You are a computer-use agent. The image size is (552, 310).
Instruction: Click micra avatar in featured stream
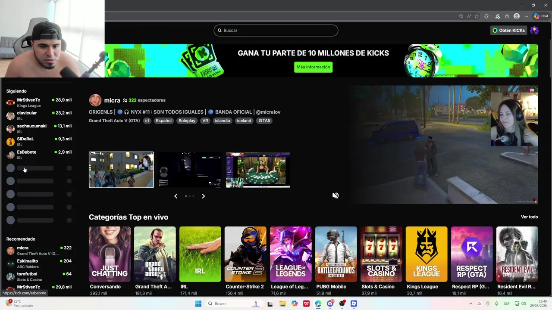pos(95,100)
